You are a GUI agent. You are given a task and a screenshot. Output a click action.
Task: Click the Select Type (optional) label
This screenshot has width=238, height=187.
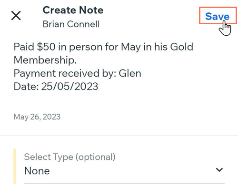pos(69,157)
